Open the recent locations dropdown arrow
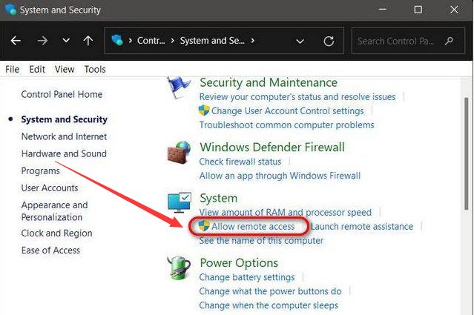The height and width of the screenshot is (315, 474). click(x=66, y=41)
